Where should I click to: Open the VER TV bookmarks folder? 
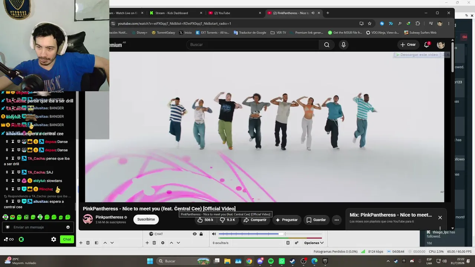click(x=278, y=33)
